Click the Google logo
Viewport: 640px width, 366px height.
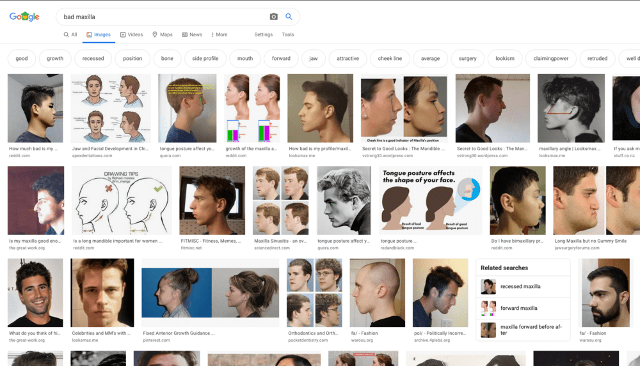pyautogui.click(x=24, y=17)
